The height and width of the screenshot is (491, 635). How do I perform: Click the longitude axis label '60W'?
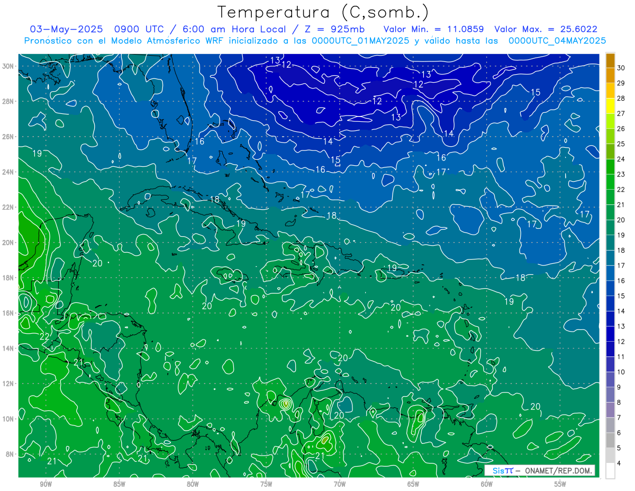click(x=487, y=484)
